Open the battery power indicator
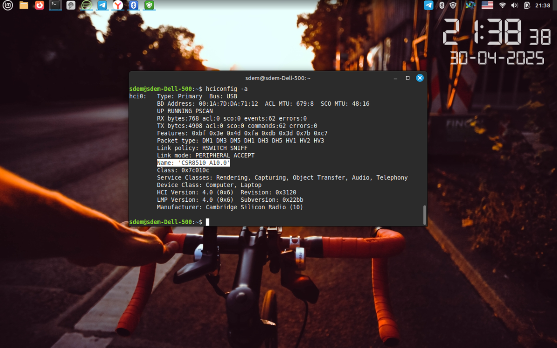 click(527, 5)
